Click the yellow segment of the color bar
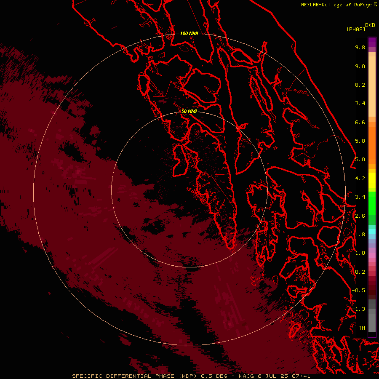The height and width of the screenshot is (379, 379). click(x=372, y=180)
